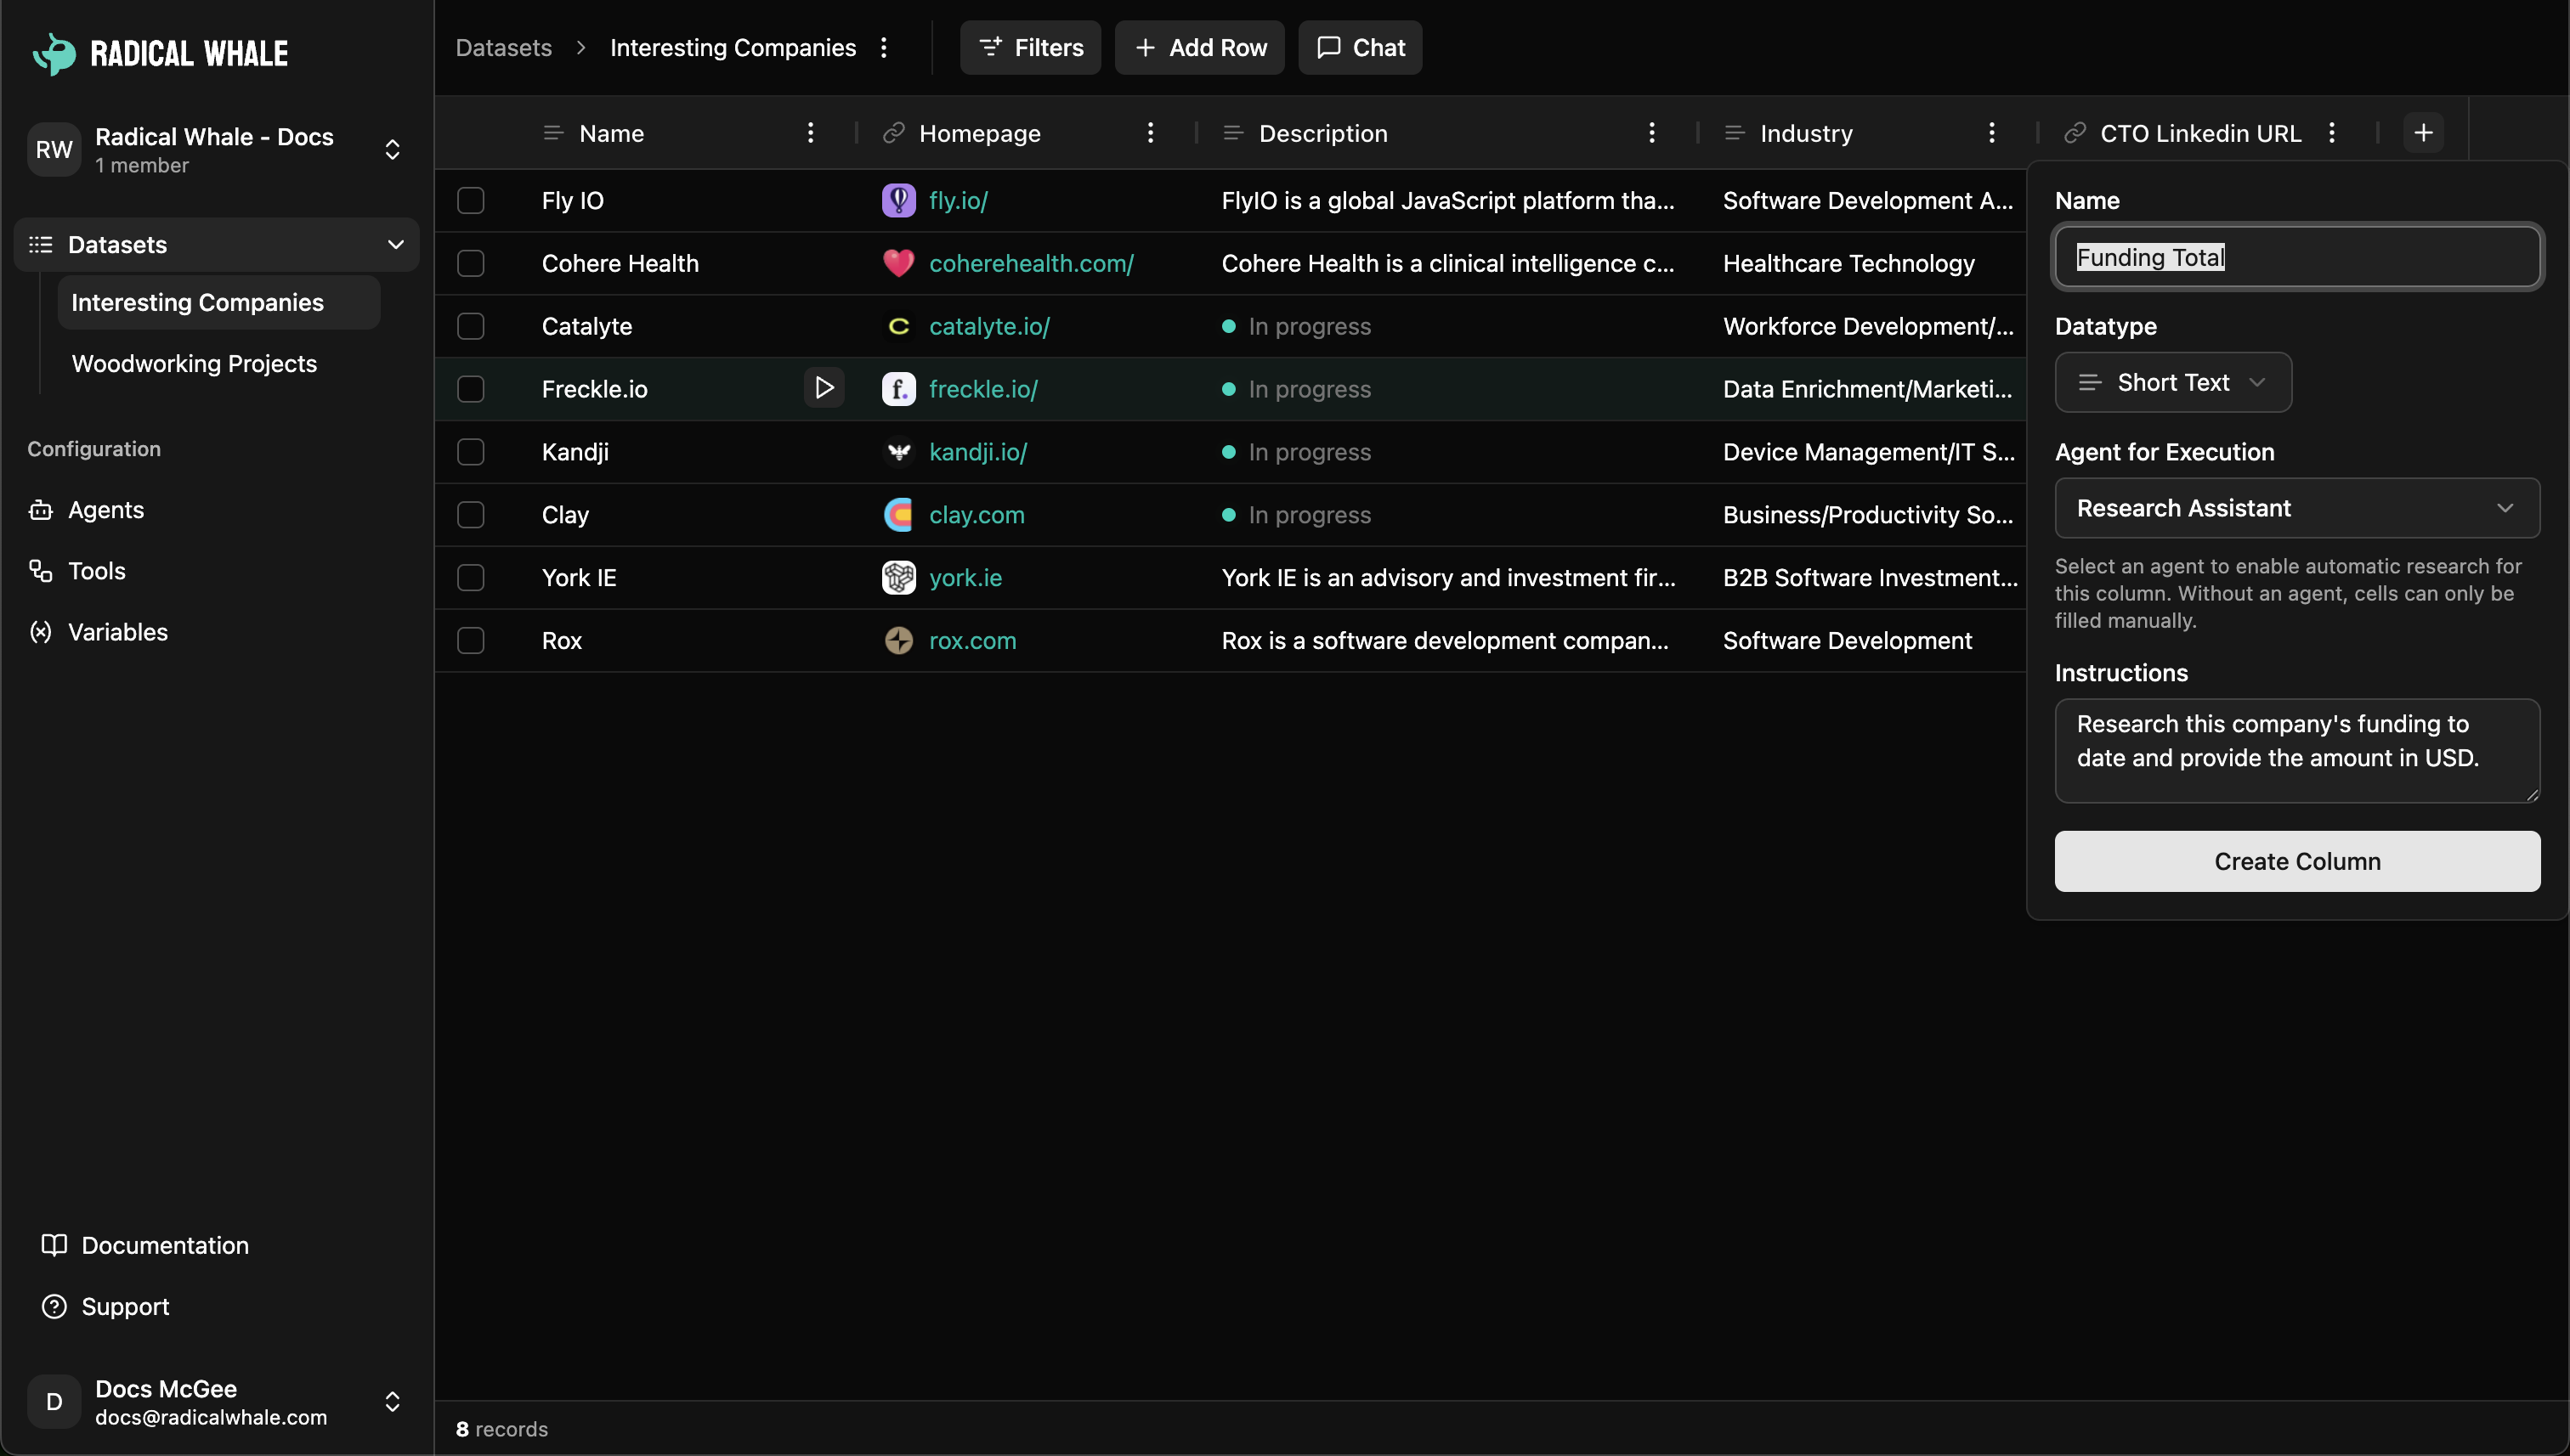The width and height of the screenshot is (2570, 1456).
Task: Open the Agents section in the sidebar
Action: [x=105, y=510]
